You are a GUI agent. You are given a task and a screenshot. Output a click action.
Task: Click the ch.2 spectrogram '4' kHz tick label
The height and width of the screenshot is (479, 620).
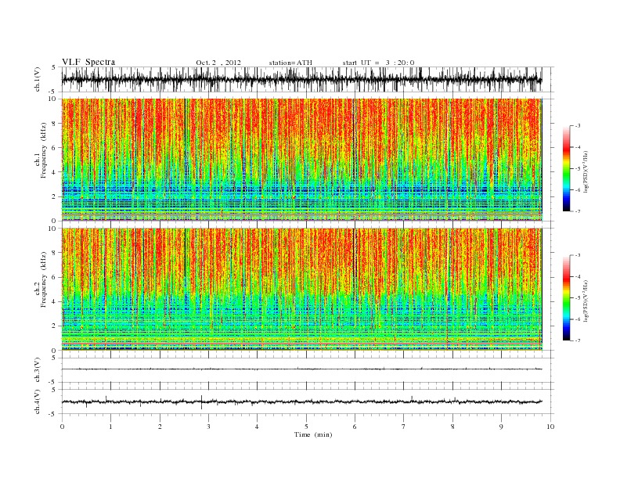54,302
